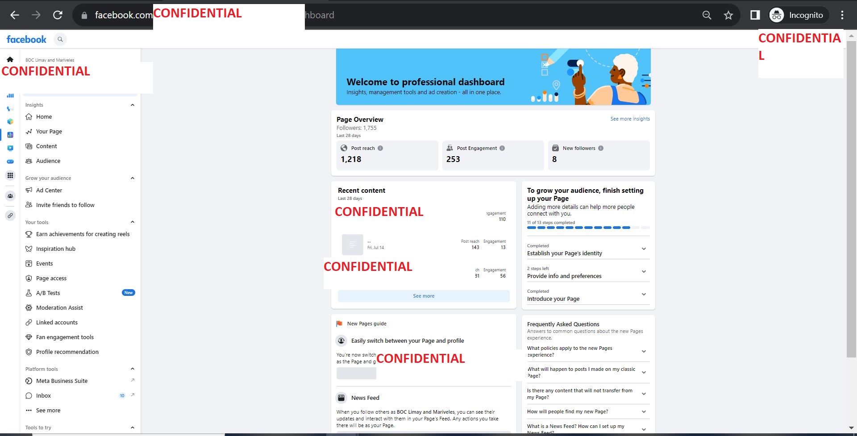
Task: Click the groups people icon in left rail
Action: [10, 196]
